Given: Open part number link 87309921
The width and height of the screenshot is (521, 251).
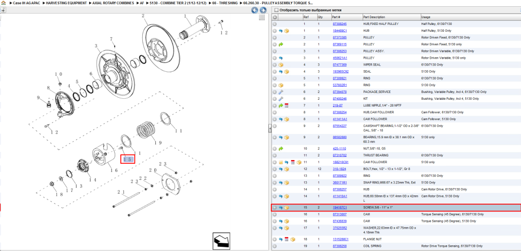Looking at the screenshot, I should point(340,78).
